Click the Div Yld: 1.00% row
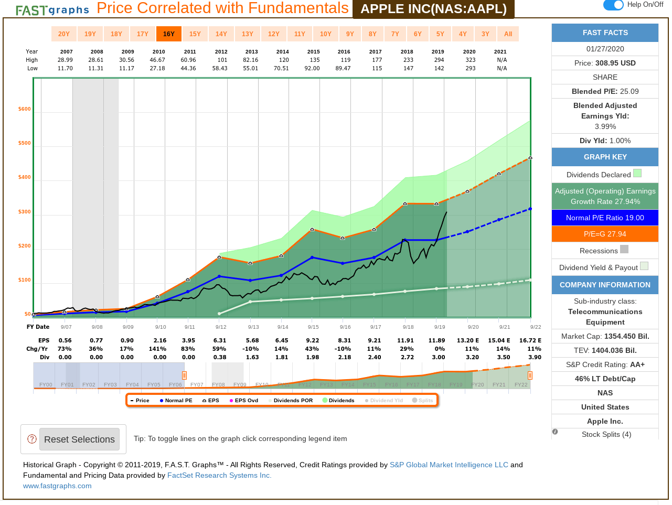 click(605, 141)
